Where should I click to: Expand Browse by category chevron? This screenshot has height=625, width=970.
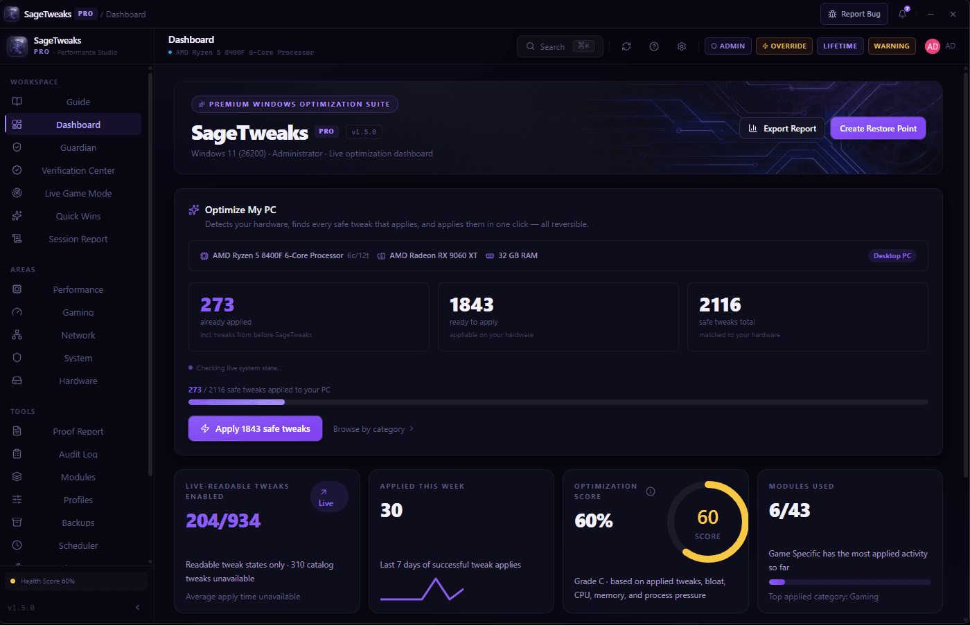(412, 429)
